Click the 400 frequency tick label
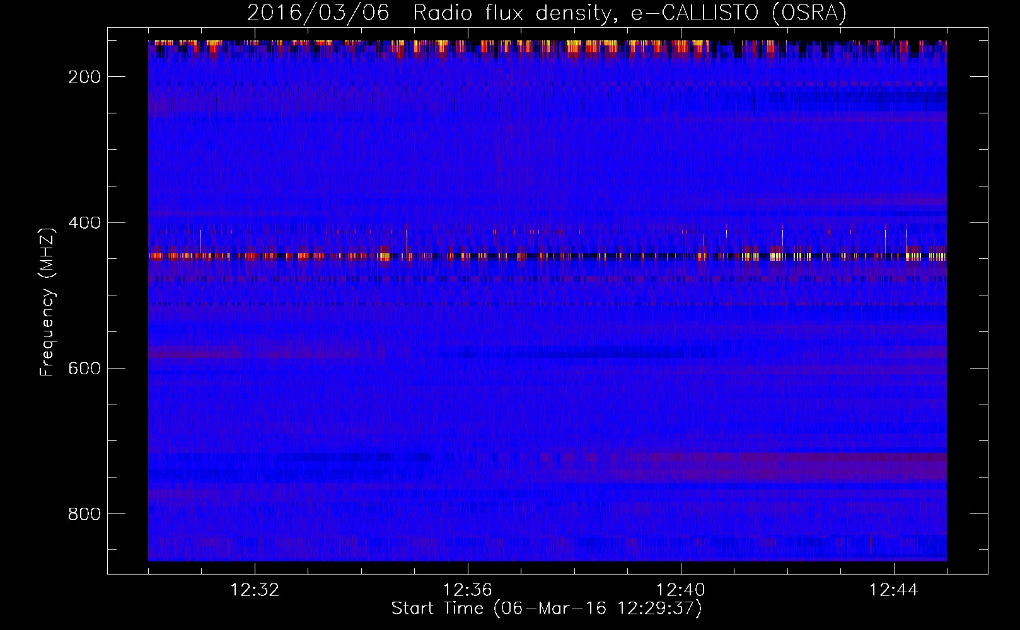 coord(84,222)
